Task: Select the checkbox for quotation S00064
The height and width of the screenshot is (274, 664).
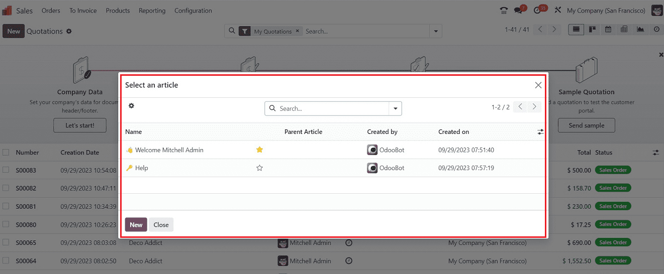Action: point(6,261)
